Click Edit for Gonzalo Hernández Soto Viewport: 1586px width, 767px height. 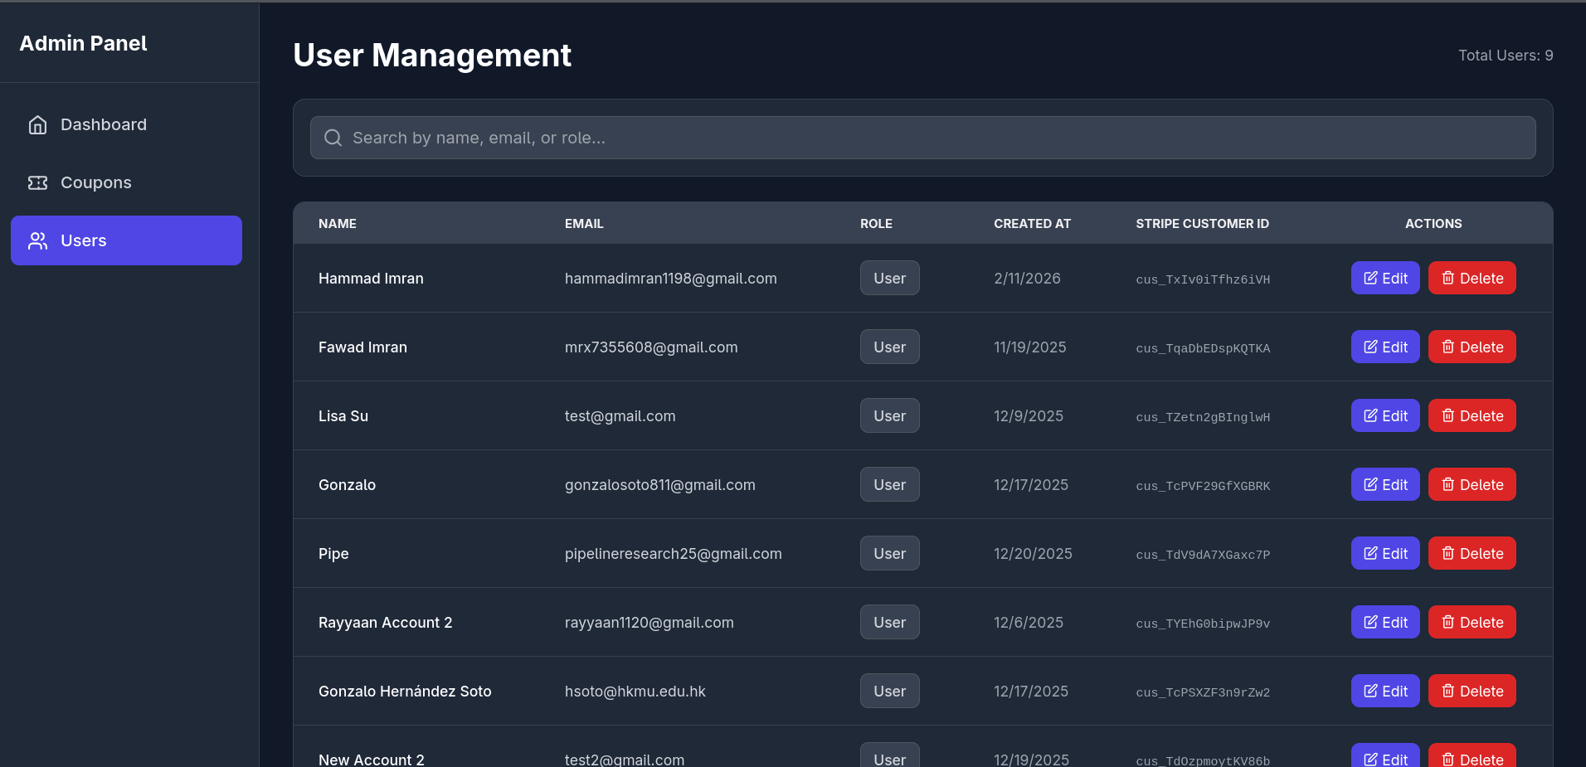(1384, 691)
